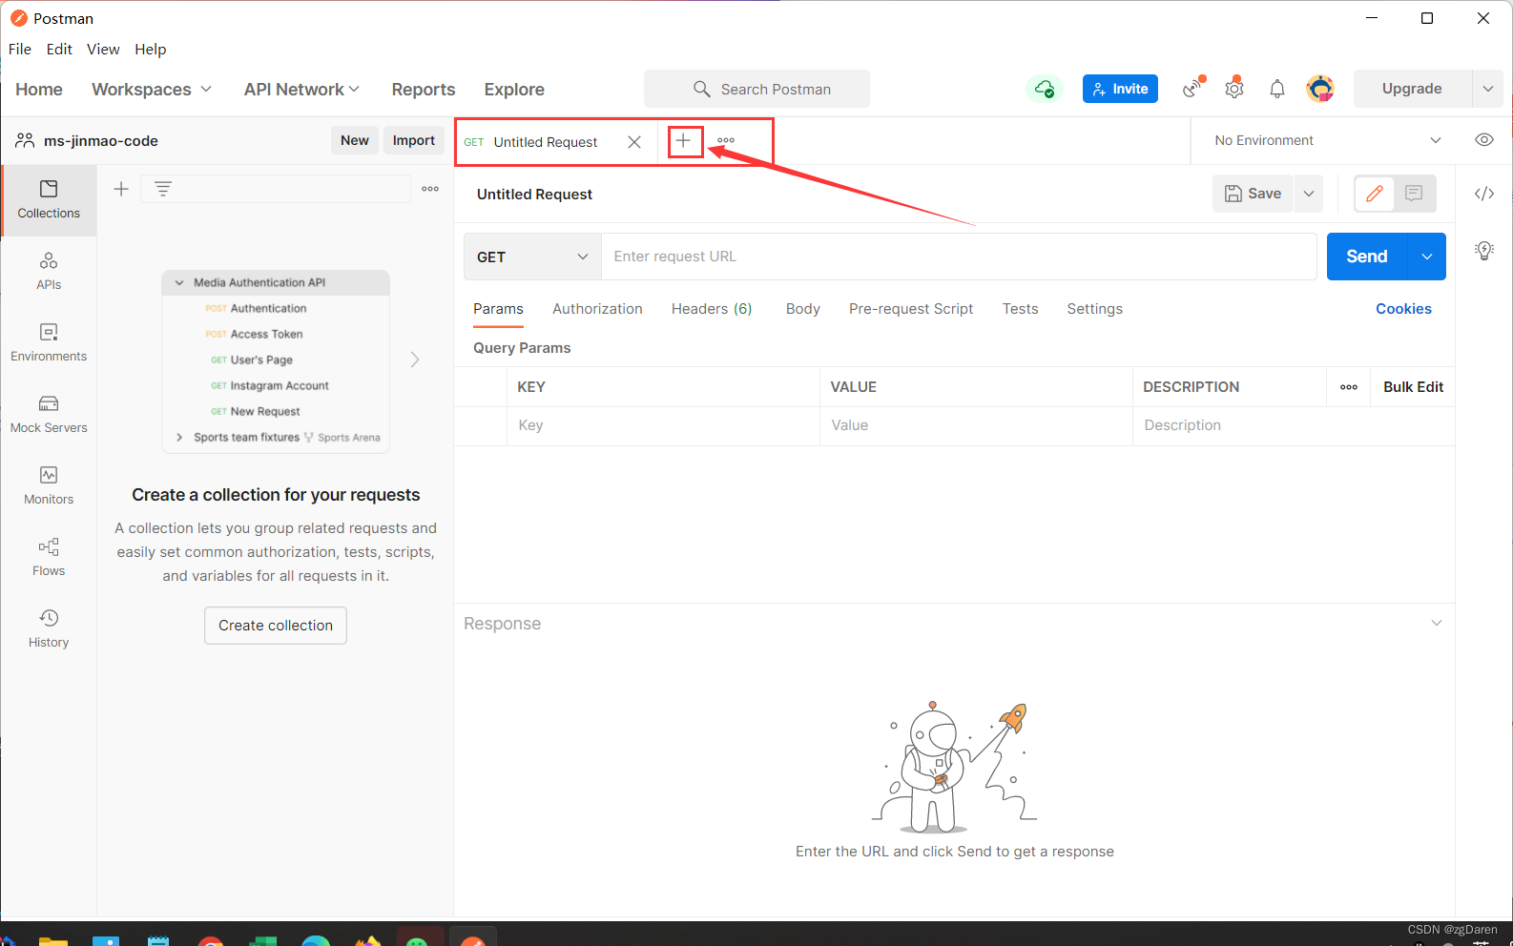Viewport: 1513px width, 946px height.
Task: Open the No Environment dropdown
Action: point(1327,140)
